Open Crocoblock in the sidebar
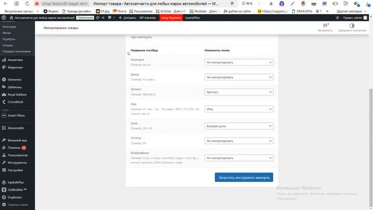This screenshot has height=210, width=373. tap(15, 102)
